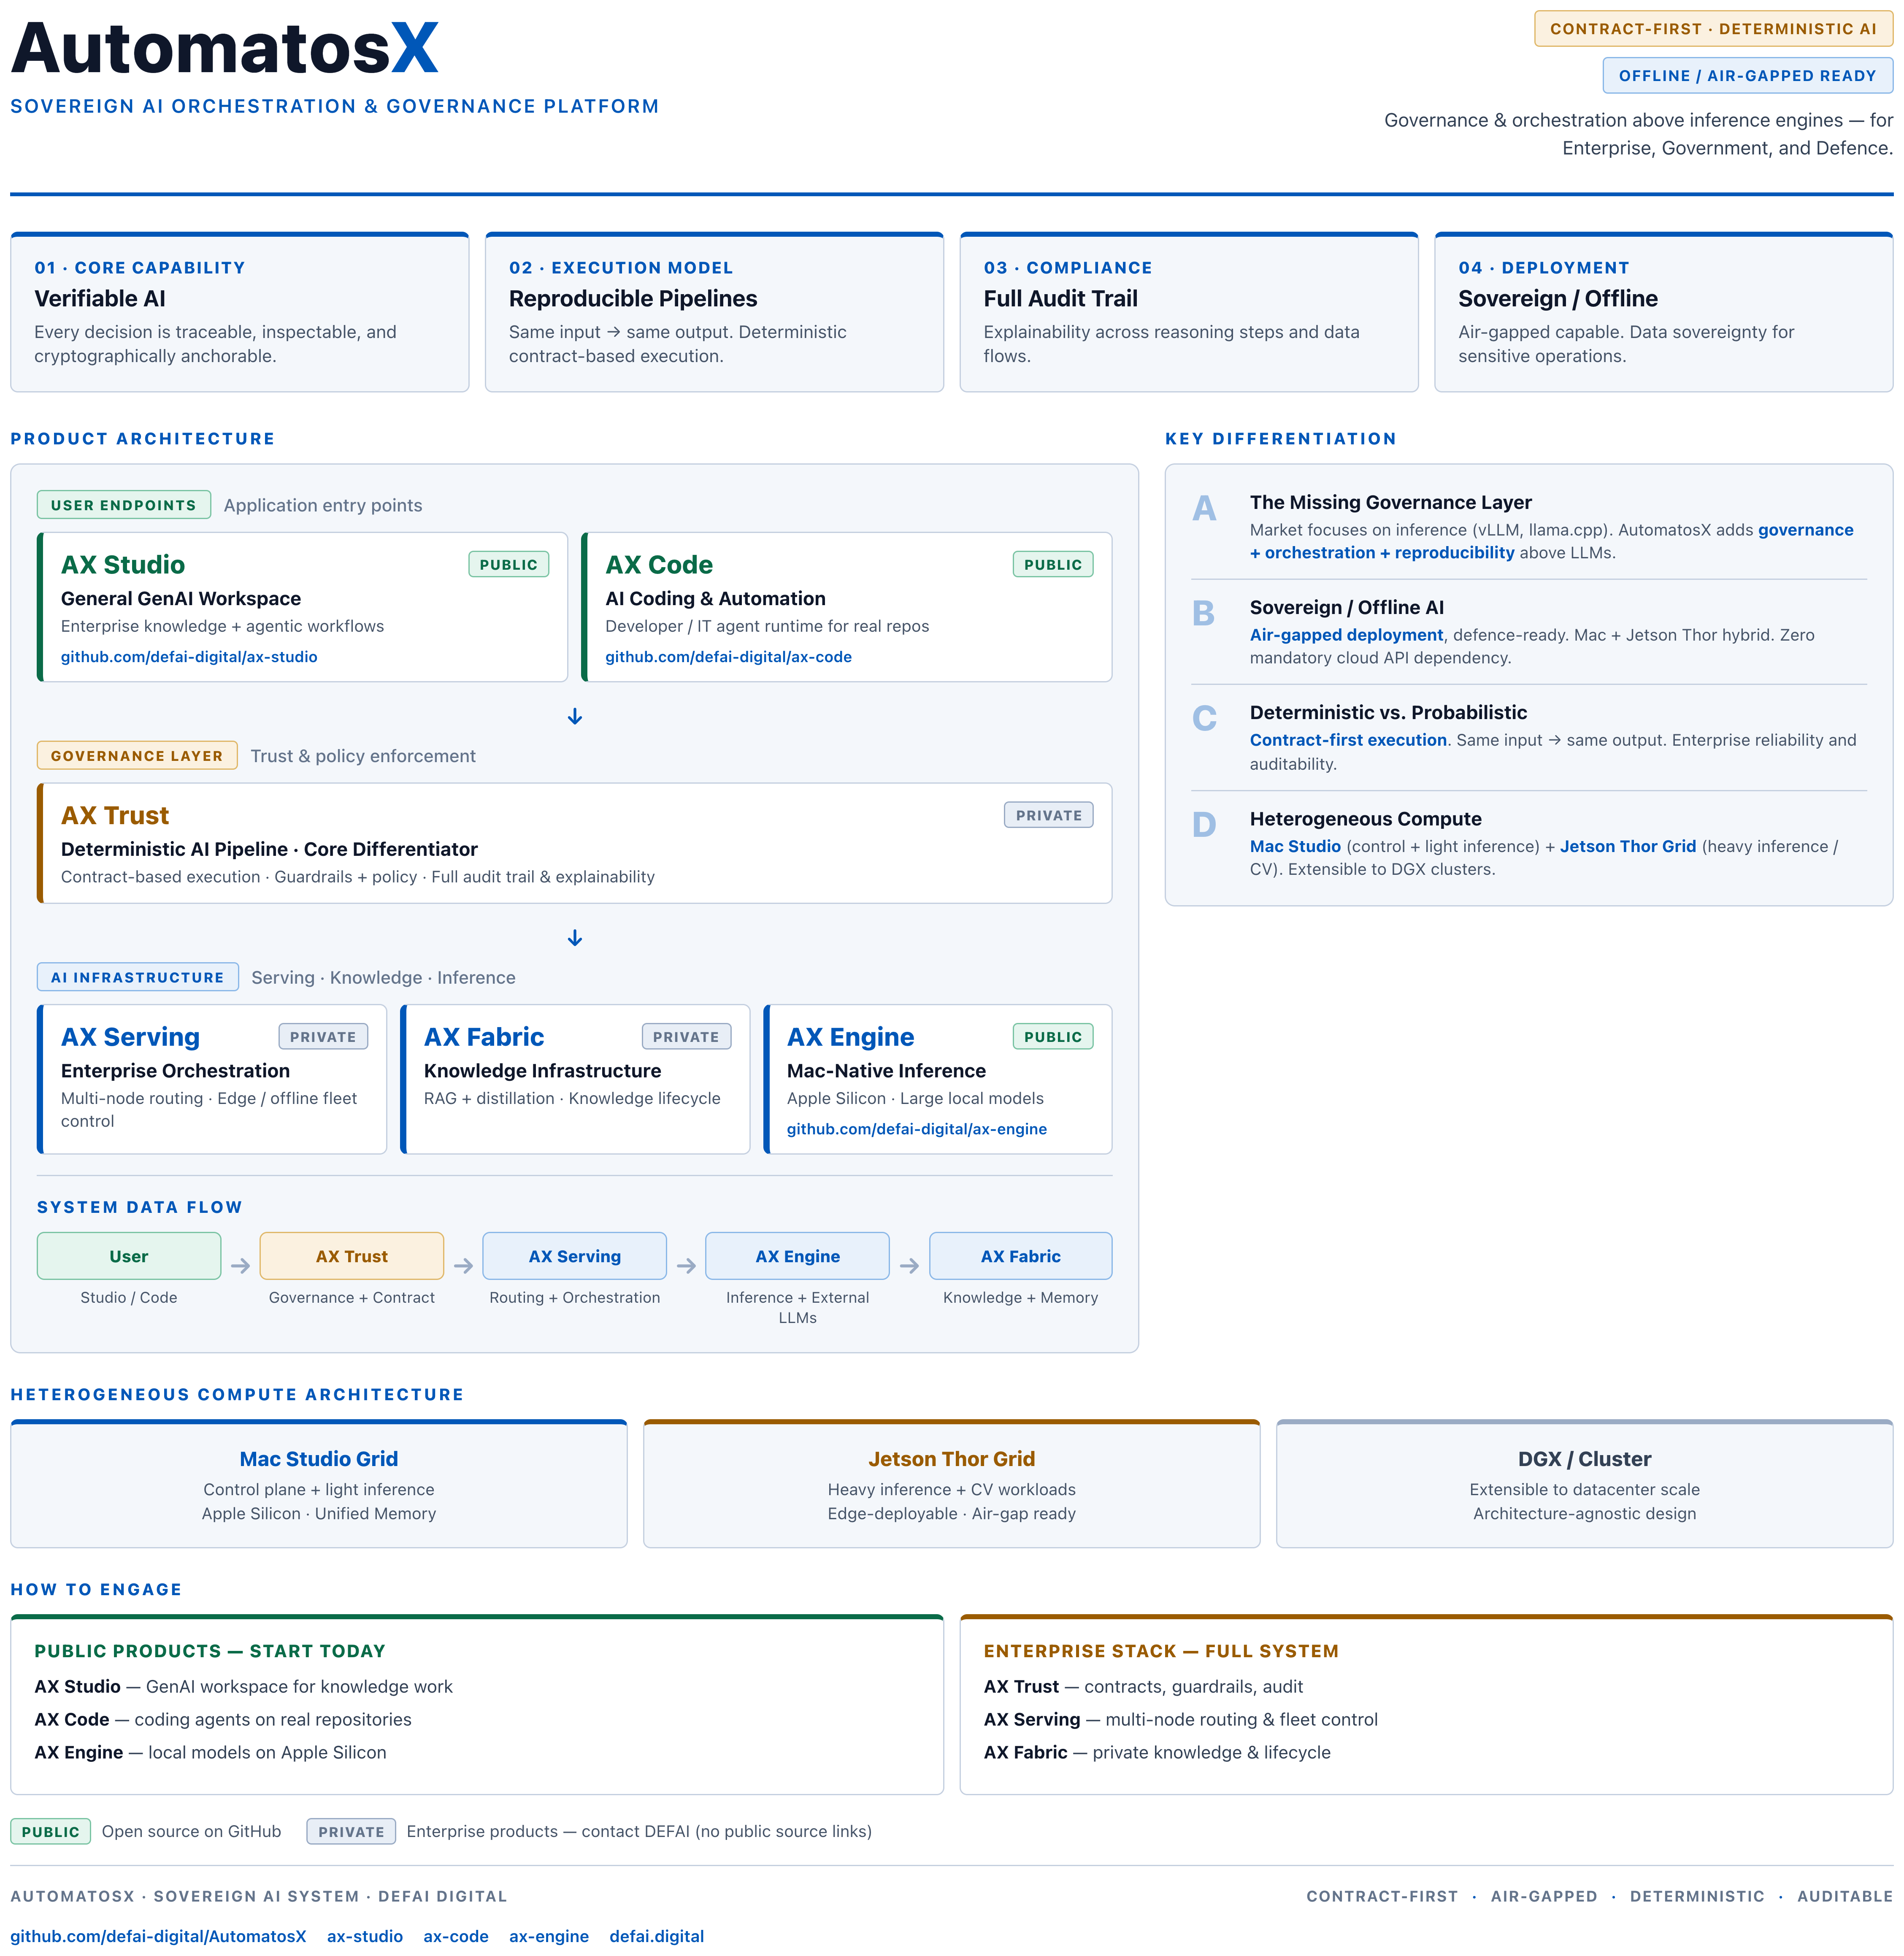Click the footer ax-studio link
The image size is (1904, 1956).
365,1936
